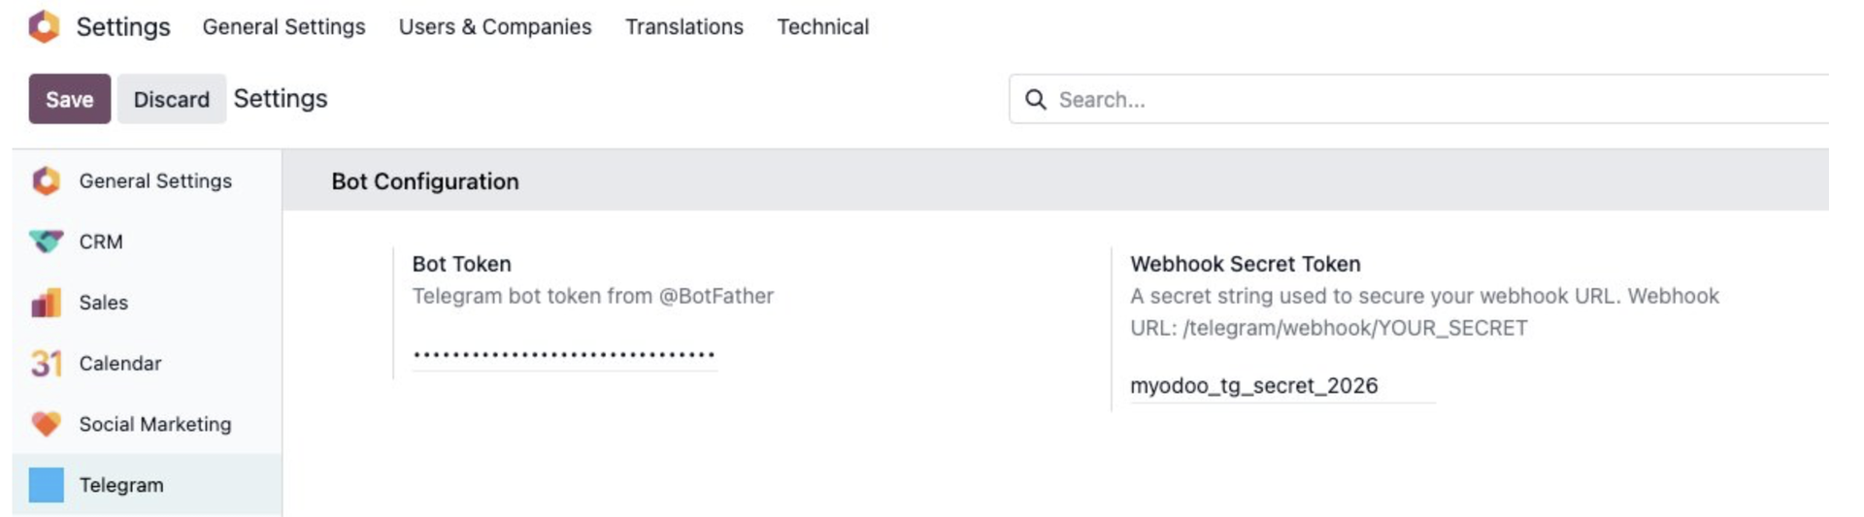
Task: Expand the Technical menu
Action: coord(822,26)
